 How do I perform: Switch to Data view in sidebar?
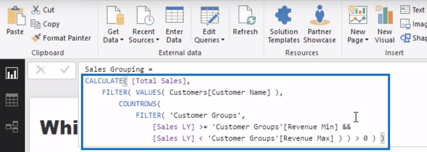click(x=12, y=100)
